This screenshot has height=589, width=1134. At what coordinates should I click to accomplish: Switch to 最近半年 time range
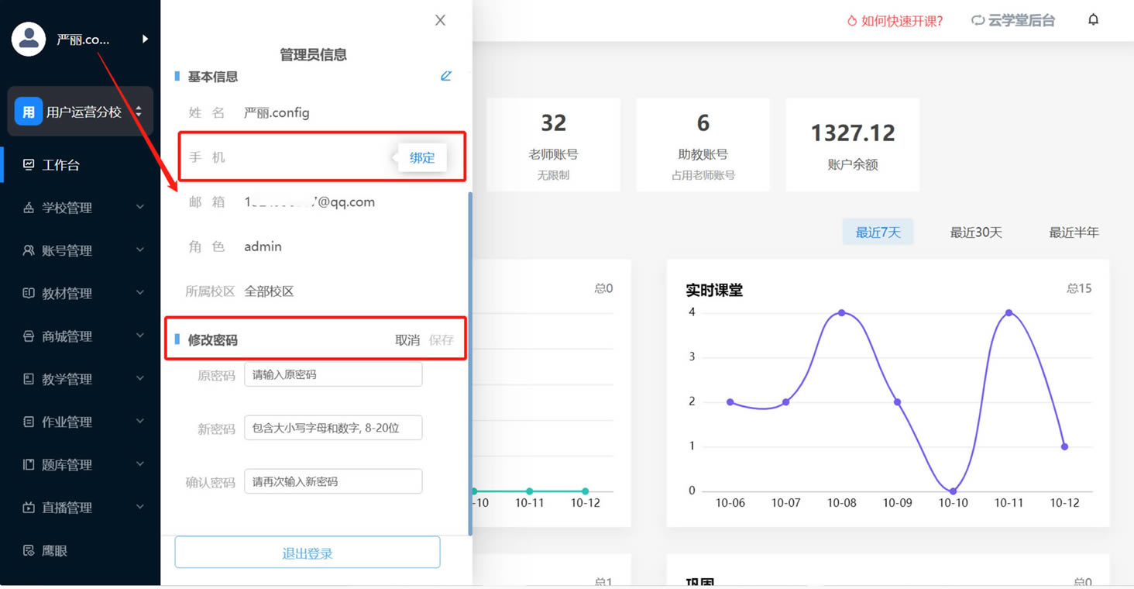[x=1074, y=232]
